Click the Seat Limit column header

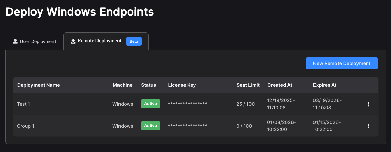pyautogui.click(x=248, y=85)
